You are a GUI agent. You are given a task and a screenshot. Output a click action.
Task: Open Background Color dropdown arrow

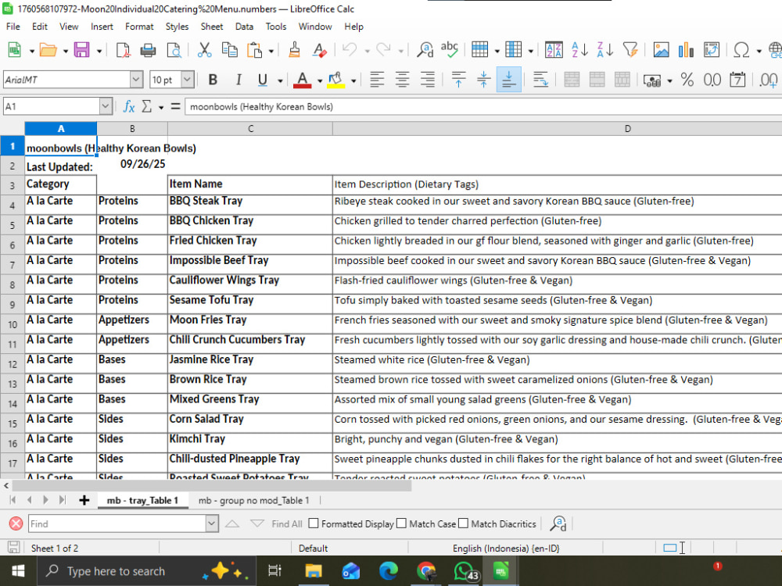(353, 80)
